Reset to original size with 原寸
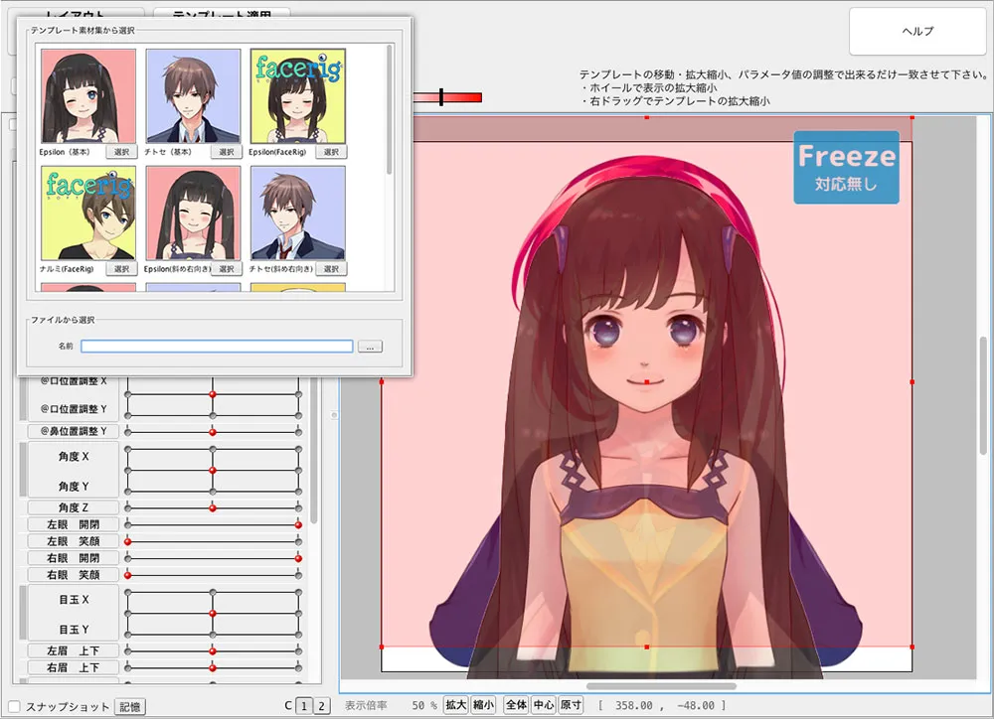This screenshot has width=994, height=719. coord(570,705)
